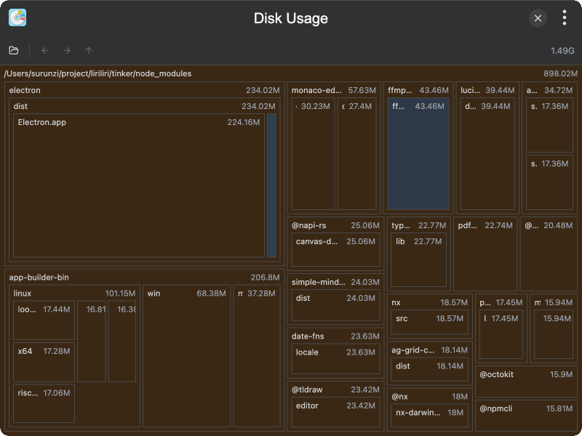The height and width of the screenshot is (436, 582).
Task: Click the open folder icon
Action: tap(14, 50)
